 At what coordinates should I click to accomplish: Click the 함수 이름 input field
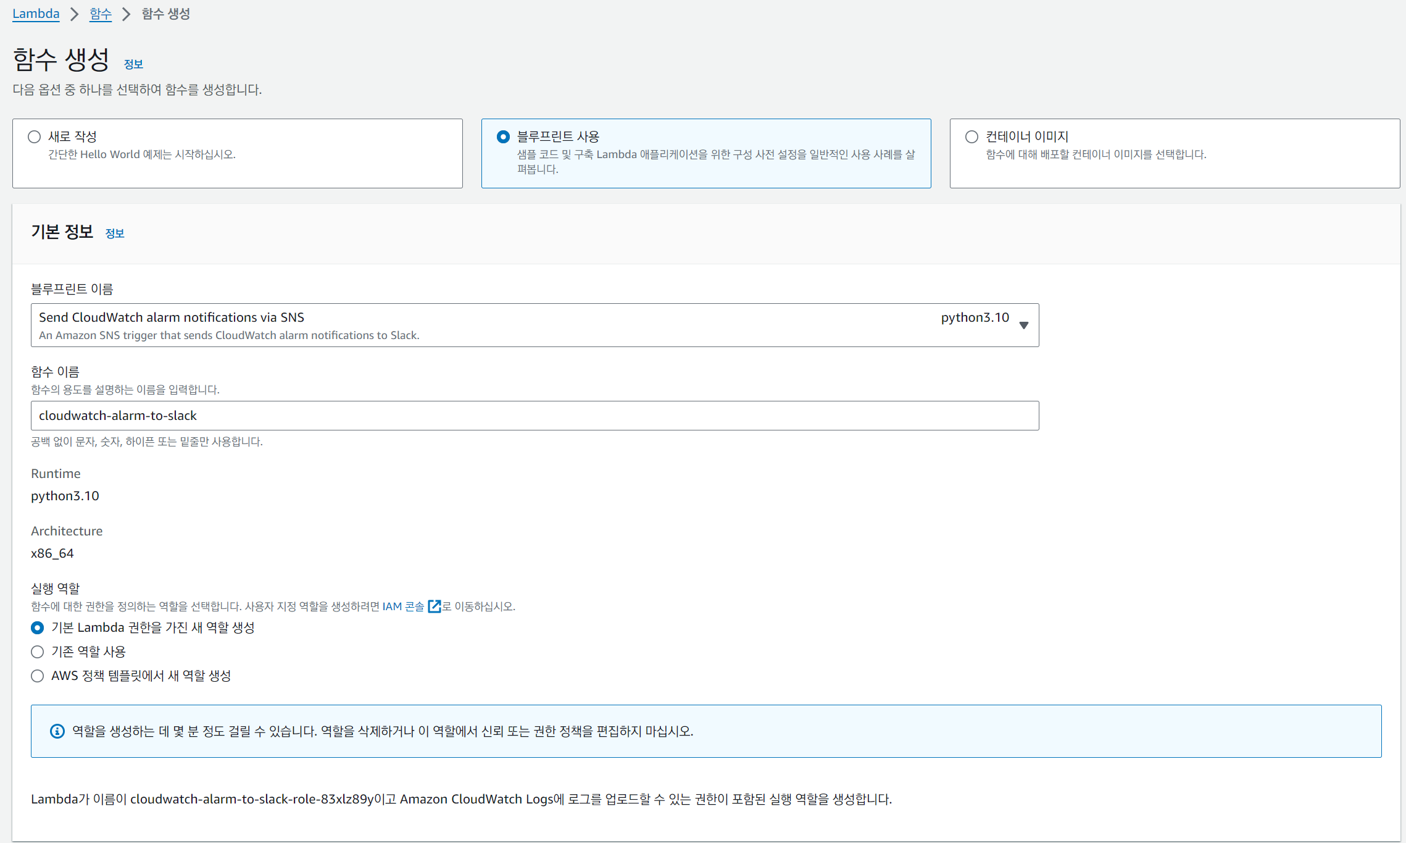tap(535, 416)
